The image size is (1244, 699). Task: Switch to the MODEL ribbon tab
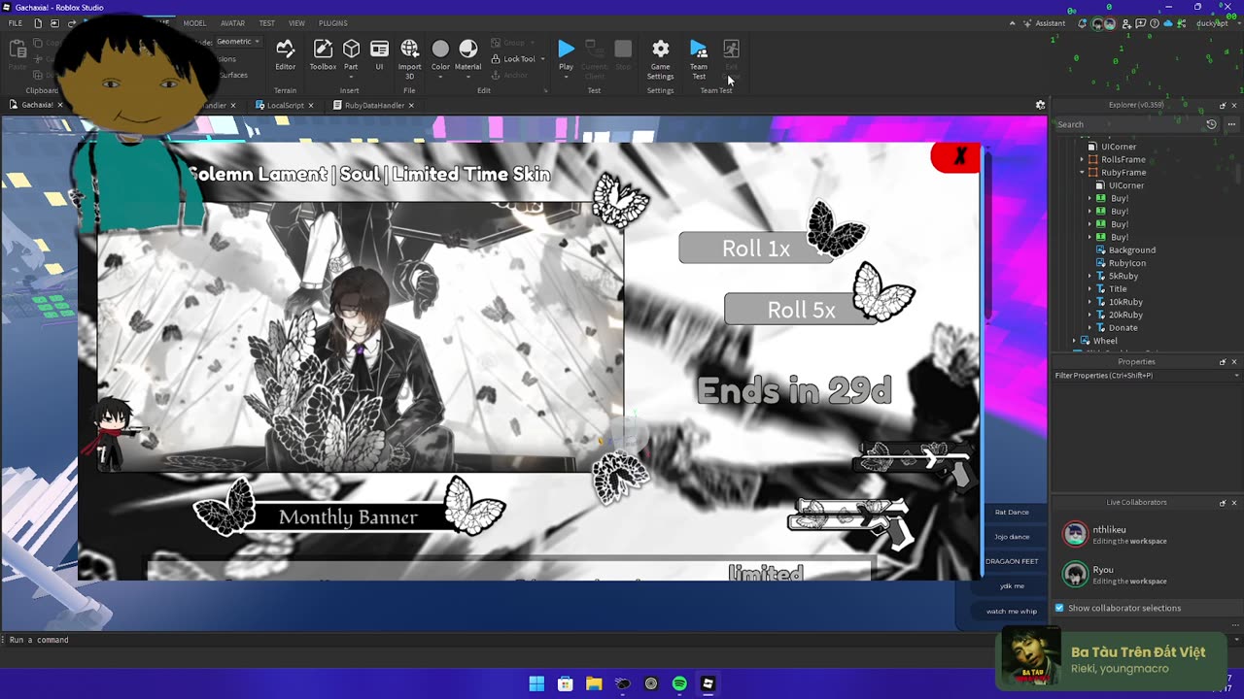[194, 23]
